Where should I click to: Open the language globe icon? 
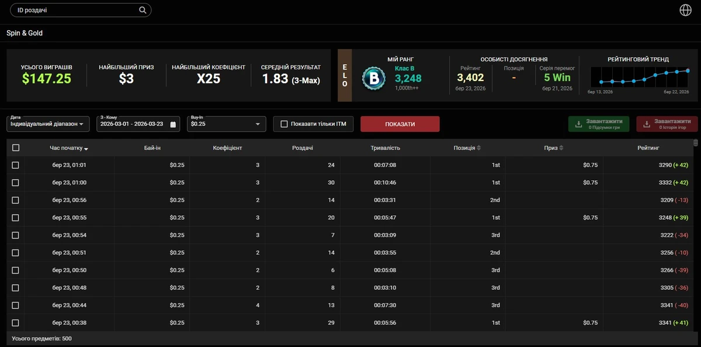click(686, 10)
